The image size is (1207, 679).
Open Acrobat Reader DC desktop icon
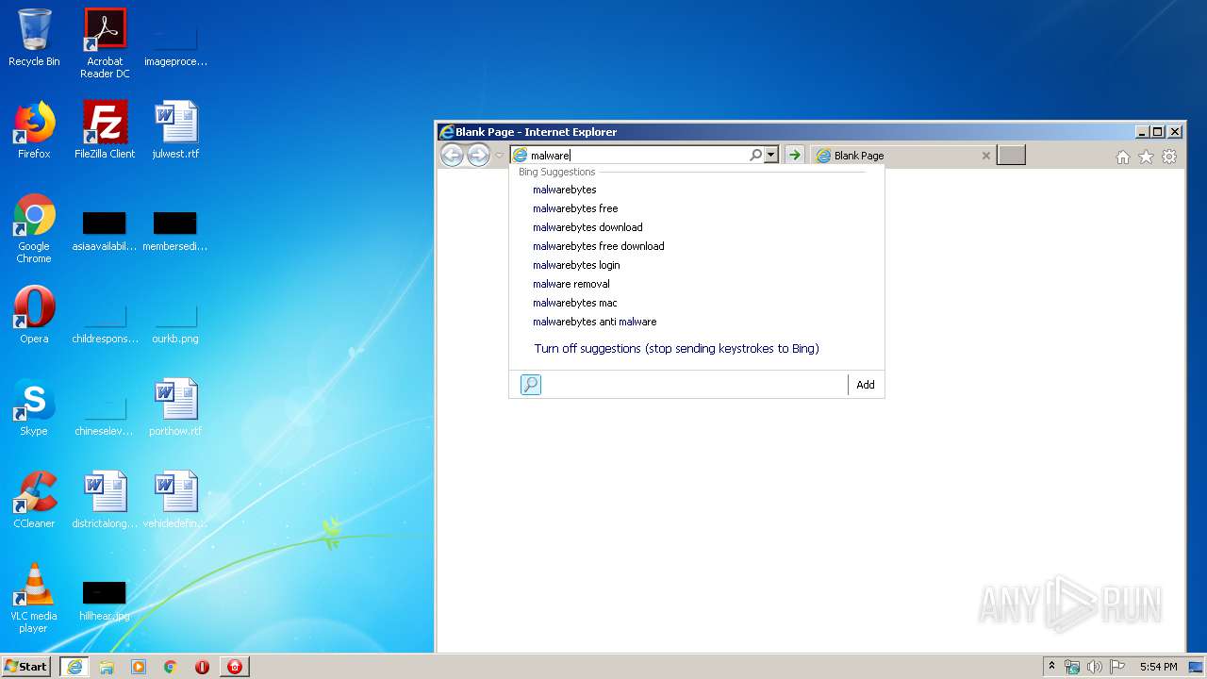(105, 43)
